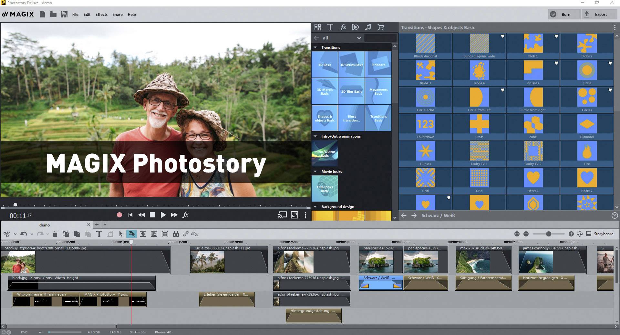Collapse the Movie looks section

tap(315, 172)
